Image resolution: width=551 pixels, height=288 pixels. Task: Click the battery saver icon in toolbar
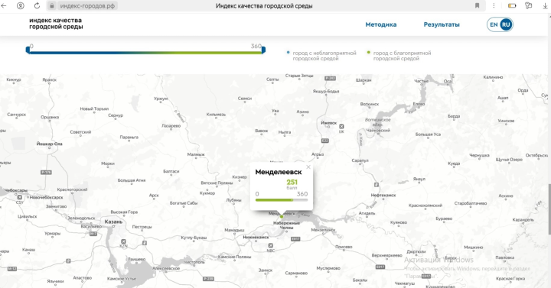[x=512, y=5]
